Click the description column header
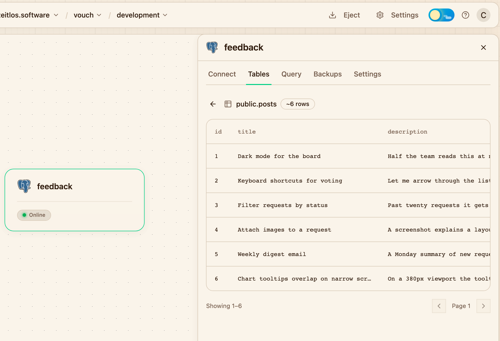Viewport: 500px width, 341px height. point(407,132)
